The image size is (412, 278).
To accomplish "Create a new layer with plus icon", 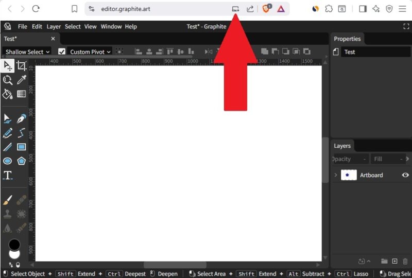I will click(x=394, y=261).
